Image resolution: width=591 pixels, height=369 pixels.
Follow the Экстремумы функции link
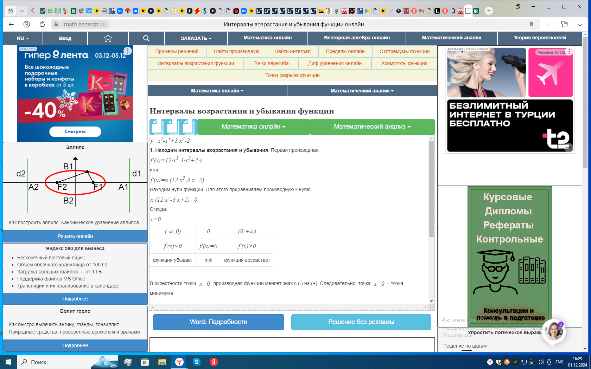[405, 51]
